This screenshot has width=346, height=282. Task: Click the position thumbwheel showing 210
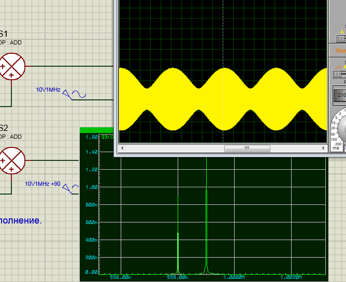tap(340, 95)
